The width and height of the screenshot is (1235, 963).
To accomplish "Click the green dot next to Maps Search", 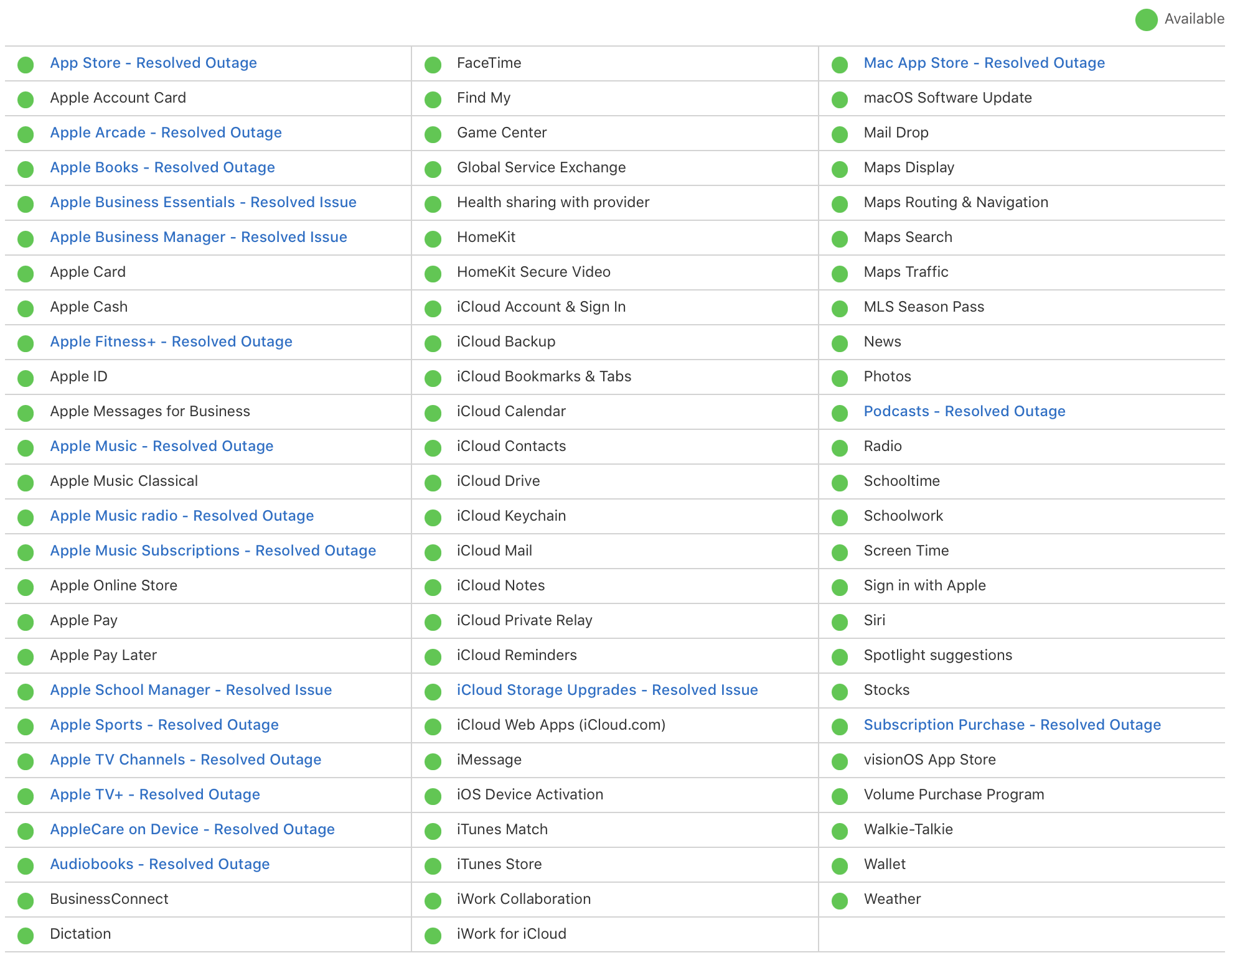I will (x=840, y=239).
